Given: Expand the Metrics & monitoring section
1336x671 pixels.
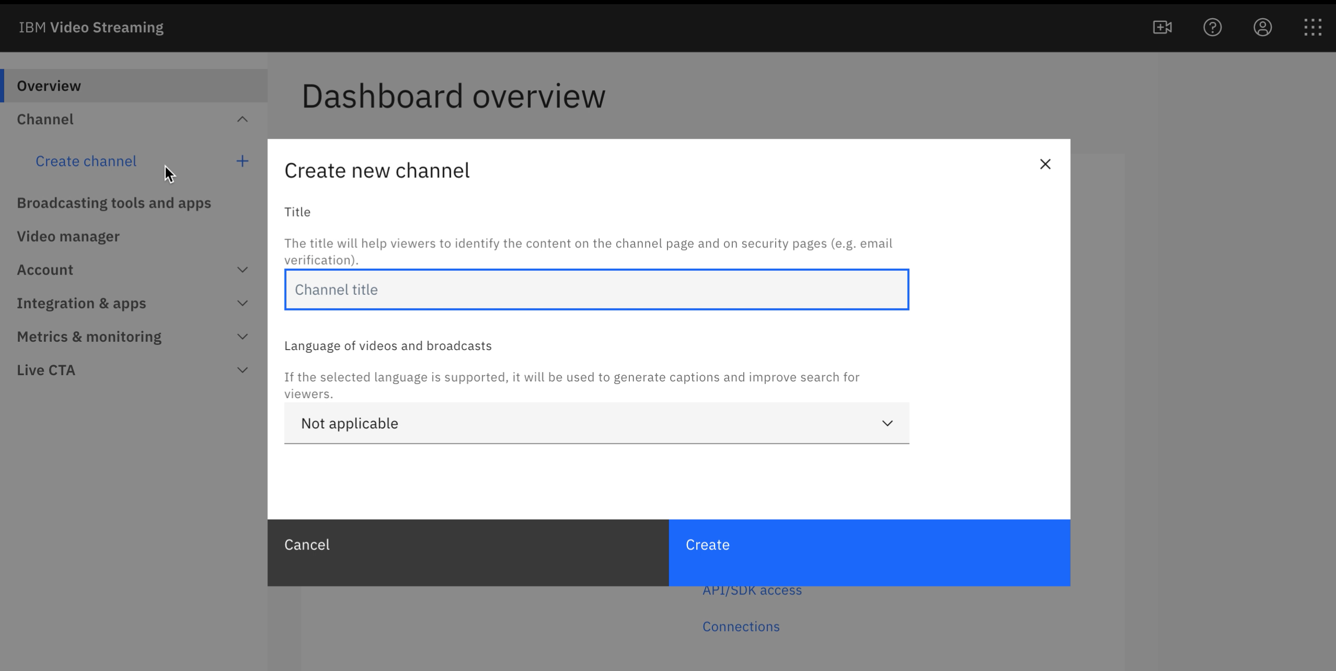Looking at the screenshot, I should point(242,337).
